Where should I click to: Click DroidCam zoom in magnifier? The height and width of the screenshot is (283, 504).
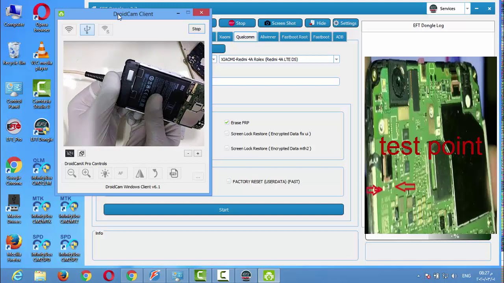point(86,173)
